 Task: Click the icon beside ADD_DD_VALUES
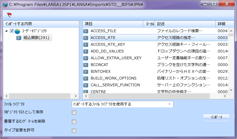86,51
